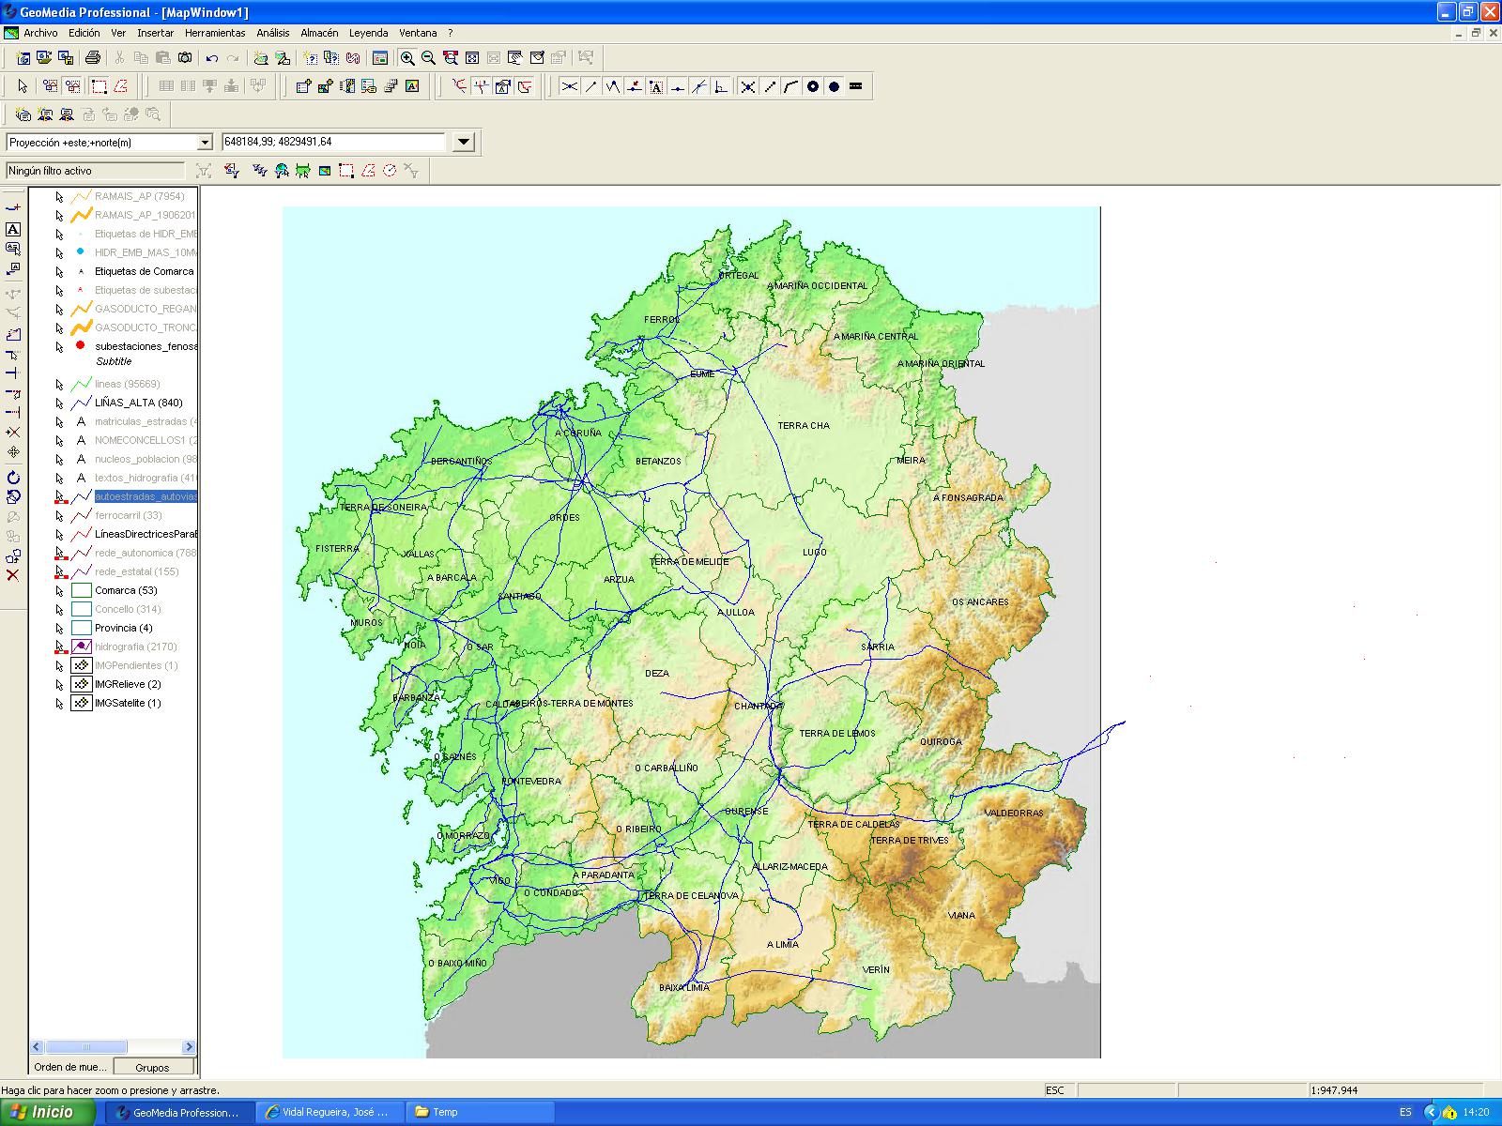Open the Análisis menu
The width and height of the screenshot is (1502, 1126).
click(273, 33)
